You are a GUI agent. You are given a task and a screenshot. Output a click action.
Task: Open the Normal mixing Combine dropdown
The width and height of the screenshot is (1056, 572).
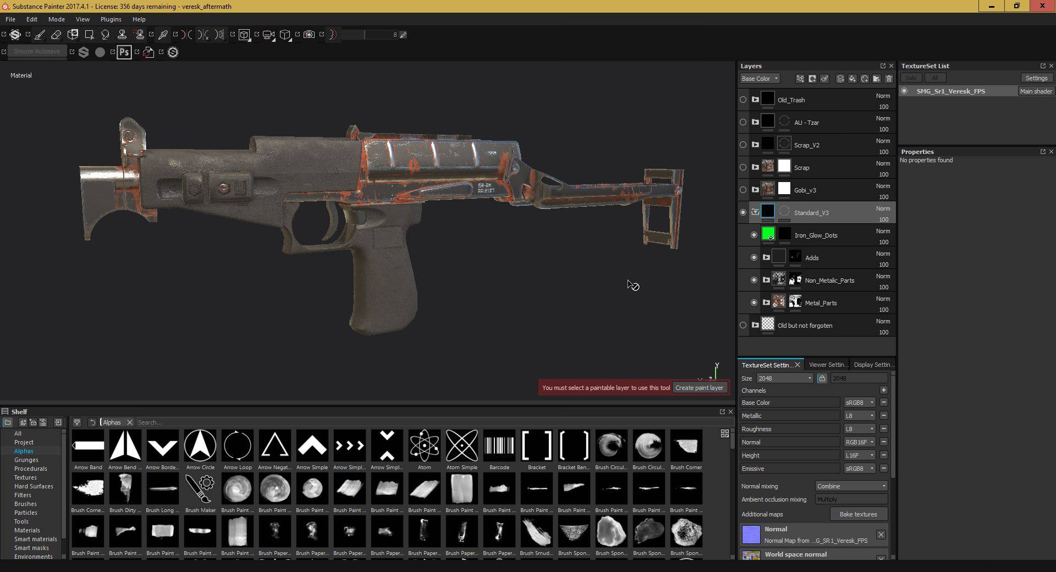[851, 486]
